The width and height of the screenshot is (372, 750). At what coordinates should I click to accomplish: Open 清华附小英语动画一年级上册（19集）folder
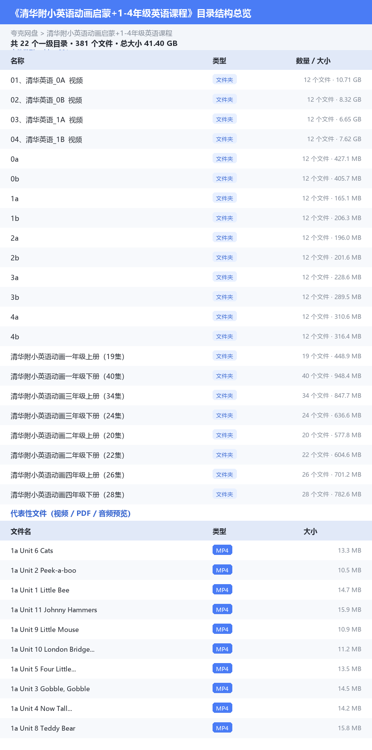click(x=68, y=356)
